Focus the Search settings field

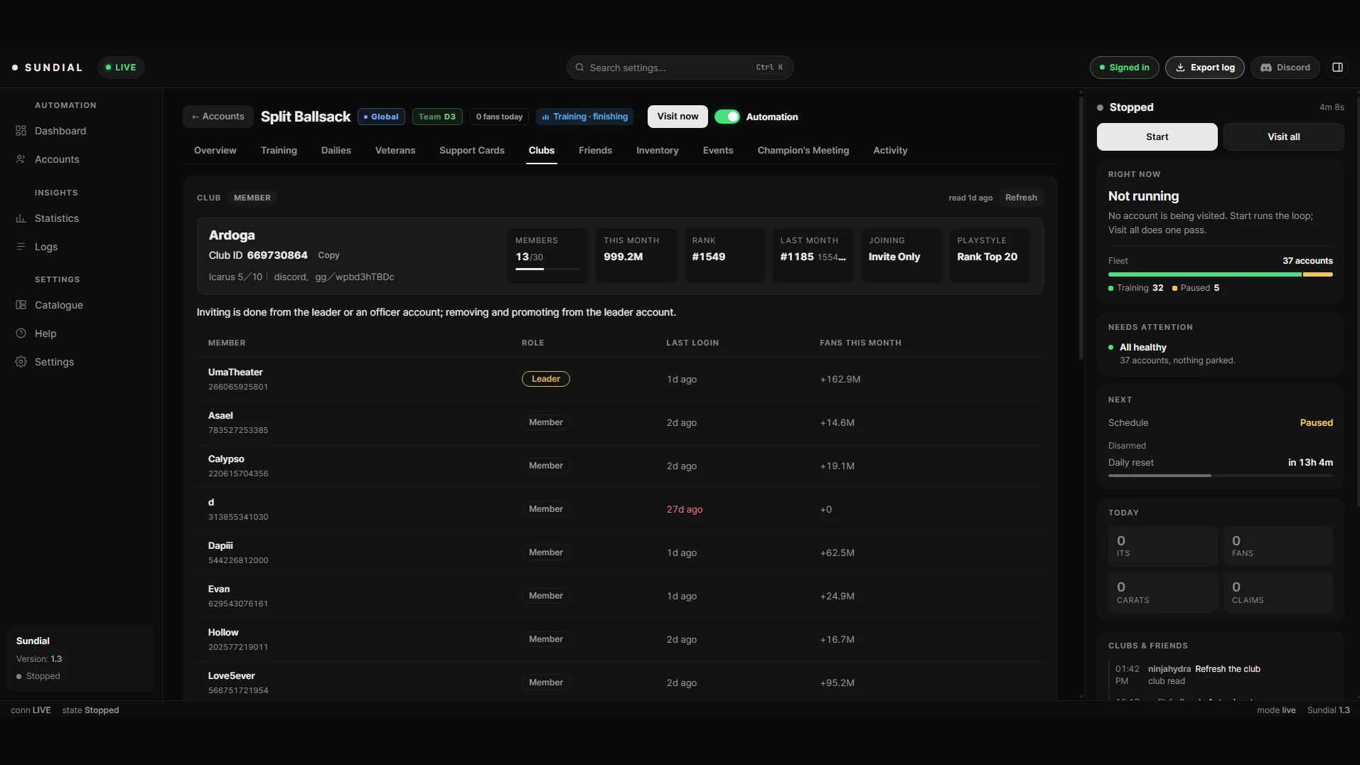680,68
